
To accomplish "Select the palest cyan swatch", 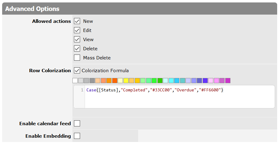I will click(x=166, y=81).
